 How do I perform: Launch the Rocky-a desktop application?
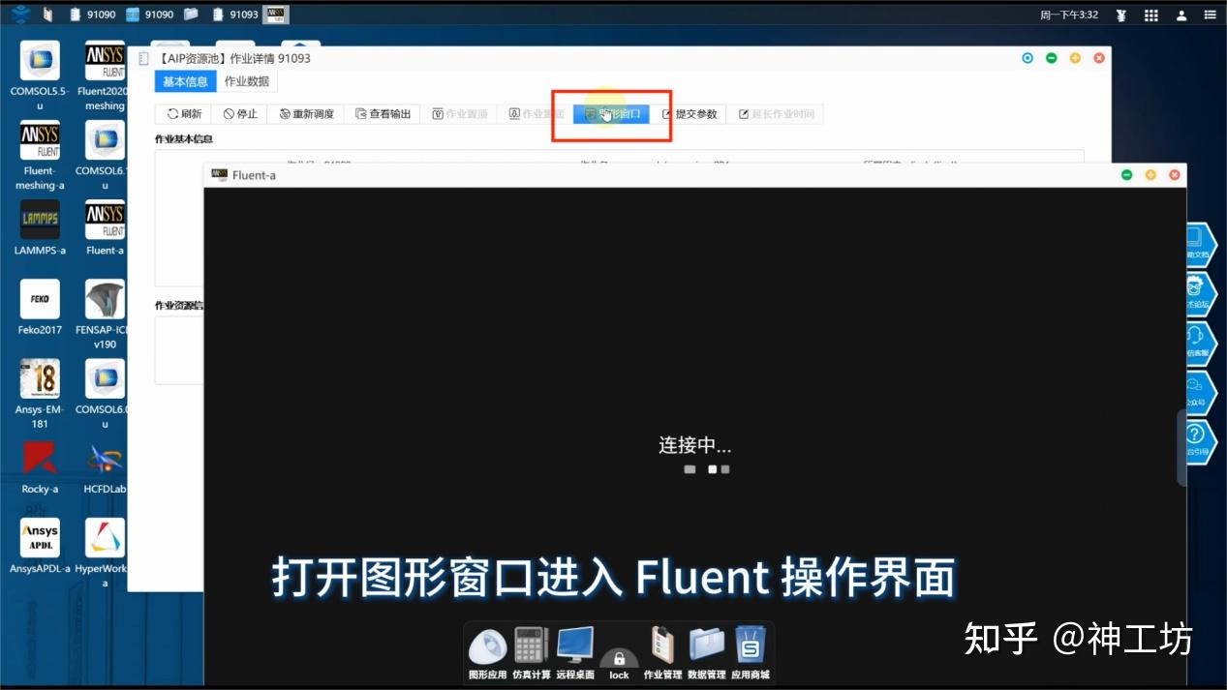(x=40, y=467)
